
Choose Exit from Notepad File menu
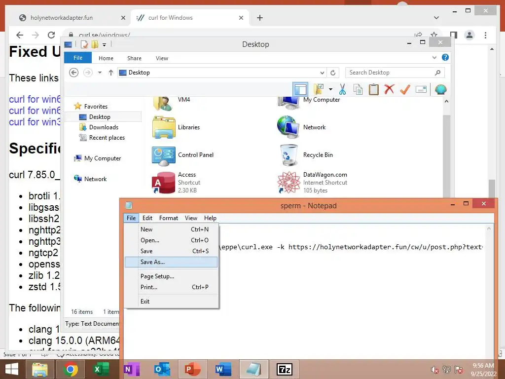[171, 302]
